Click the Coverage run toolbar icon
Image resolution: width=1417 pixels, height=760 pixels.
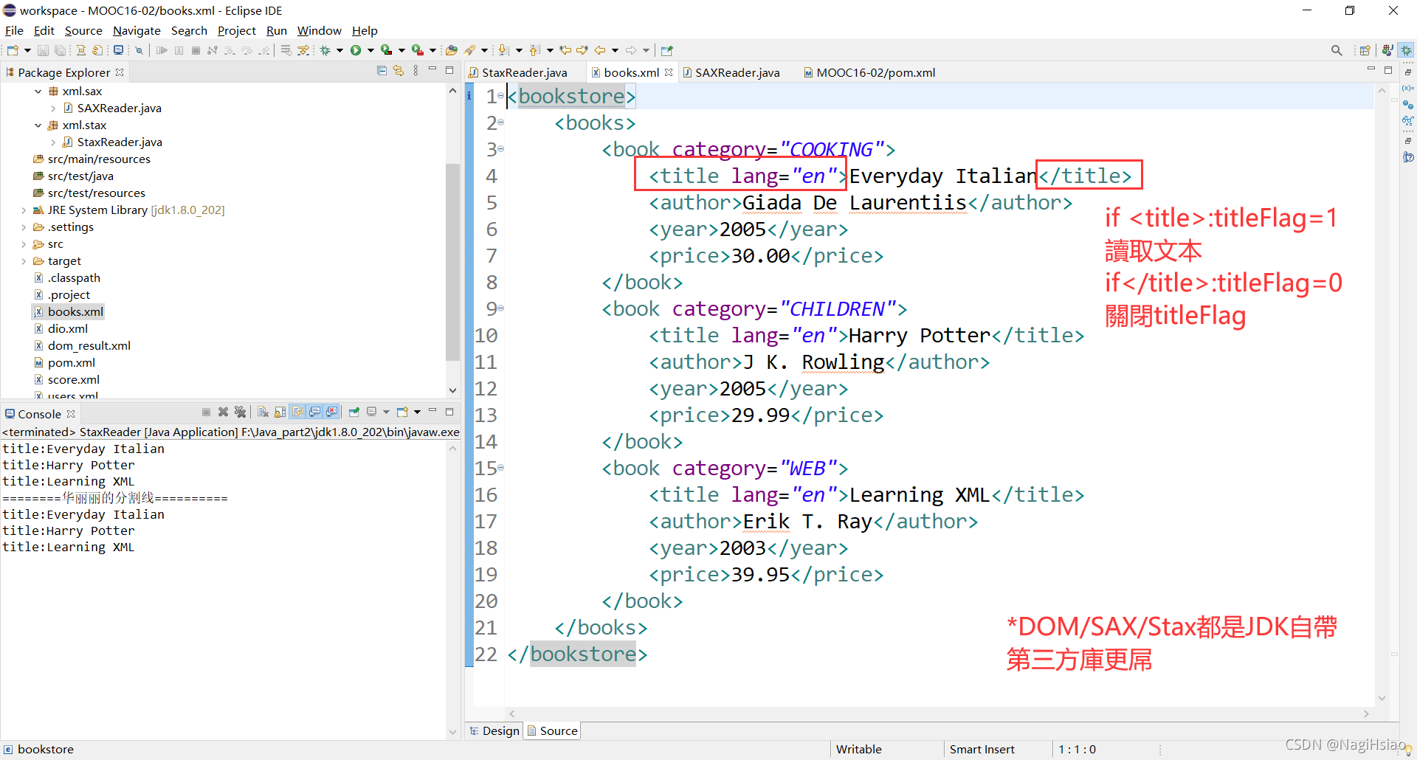386,50
